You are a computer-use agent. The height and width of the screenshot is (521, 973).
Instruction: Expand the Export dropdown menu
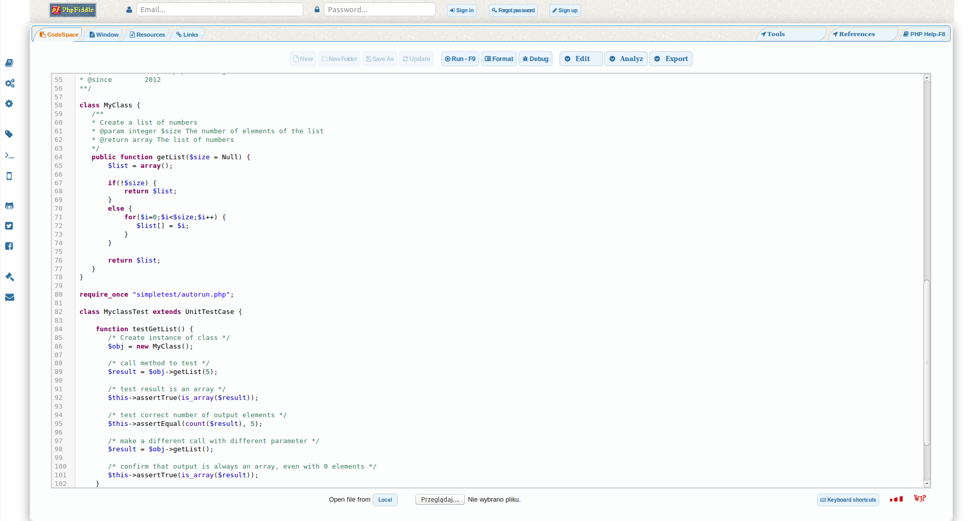tap(671, 59)
